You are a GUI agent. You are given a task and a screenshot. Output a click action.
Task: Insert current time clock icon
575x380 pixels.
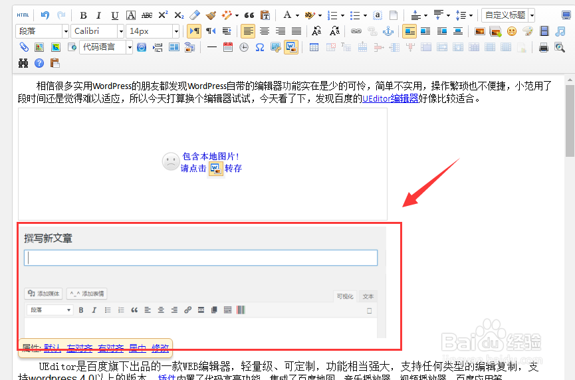(x=244, y=47)
